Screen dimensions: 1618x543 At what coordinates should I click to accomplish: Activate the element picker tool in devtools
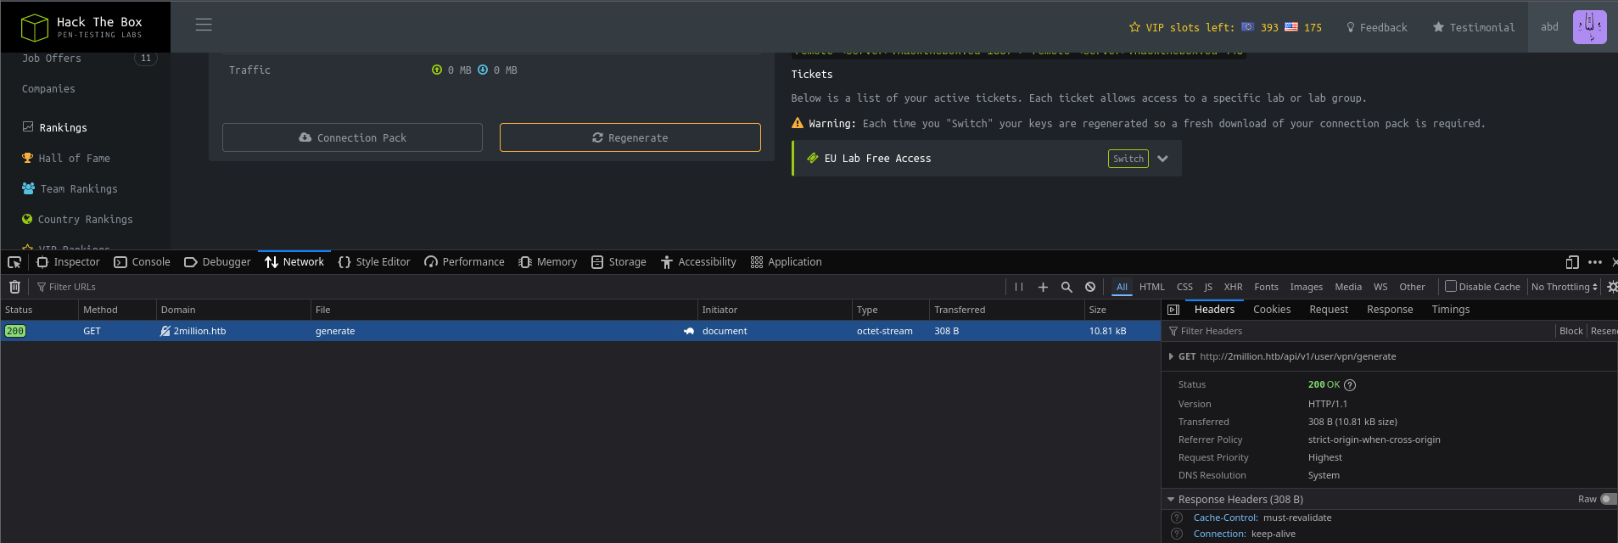[x=14, y=262]
